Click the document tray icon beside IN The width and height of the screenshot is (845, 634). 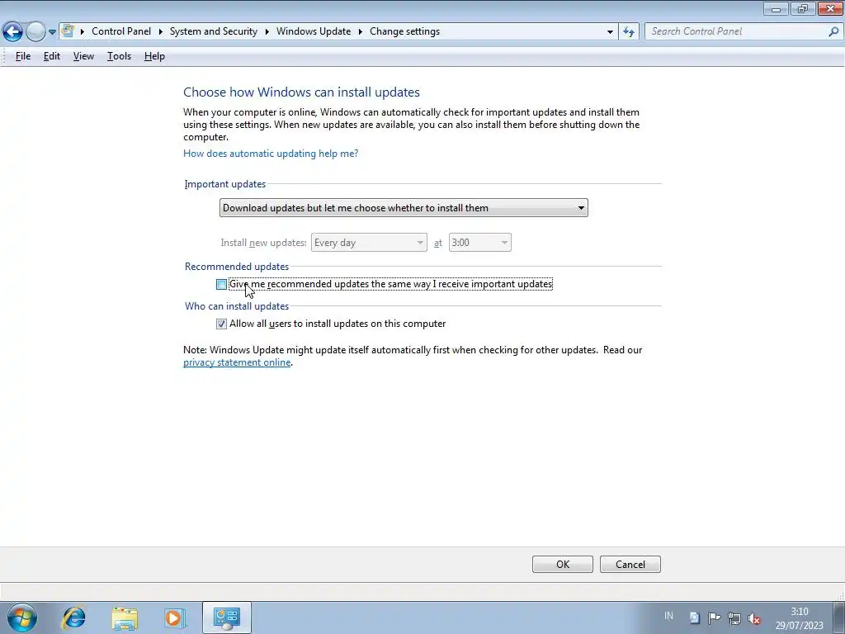click(694, 617)
